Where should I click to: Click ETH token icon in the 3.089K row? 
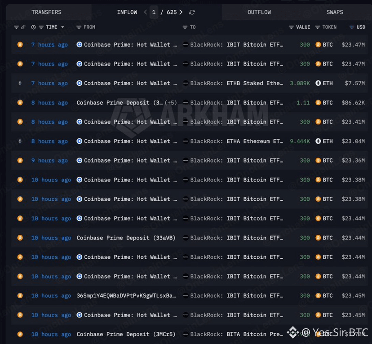click(x=318, y=83)
